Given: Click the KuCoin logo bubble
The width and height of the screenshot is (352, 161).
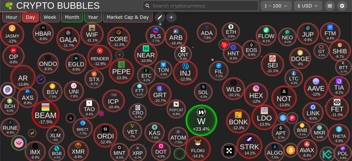Looking at the screenshot, I should 327,154.
